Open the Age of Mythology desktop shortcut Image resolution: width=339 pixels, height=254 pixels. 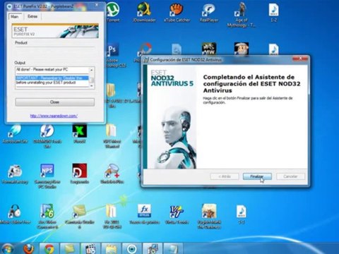[241, 15]
